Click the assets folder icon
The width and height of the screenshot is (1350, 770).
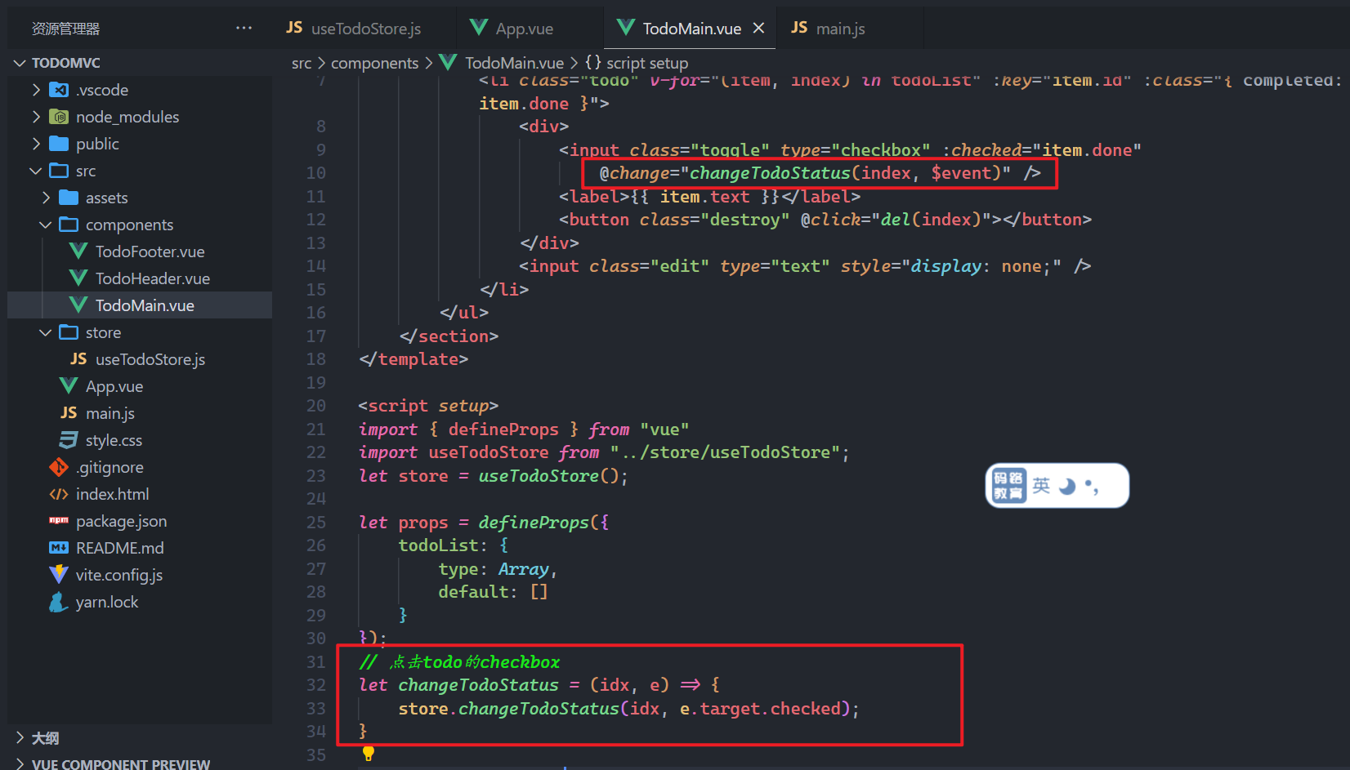pyautogui.click(x=69, y=198)
